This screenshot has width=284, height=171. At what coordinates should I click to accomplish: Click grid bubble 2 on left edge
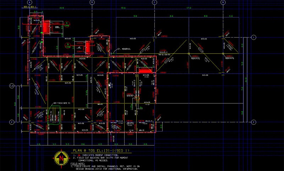11,122
